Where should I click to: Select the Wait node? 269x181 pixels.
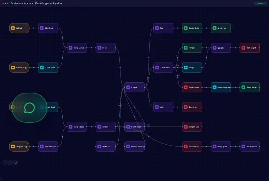point(163,107)
